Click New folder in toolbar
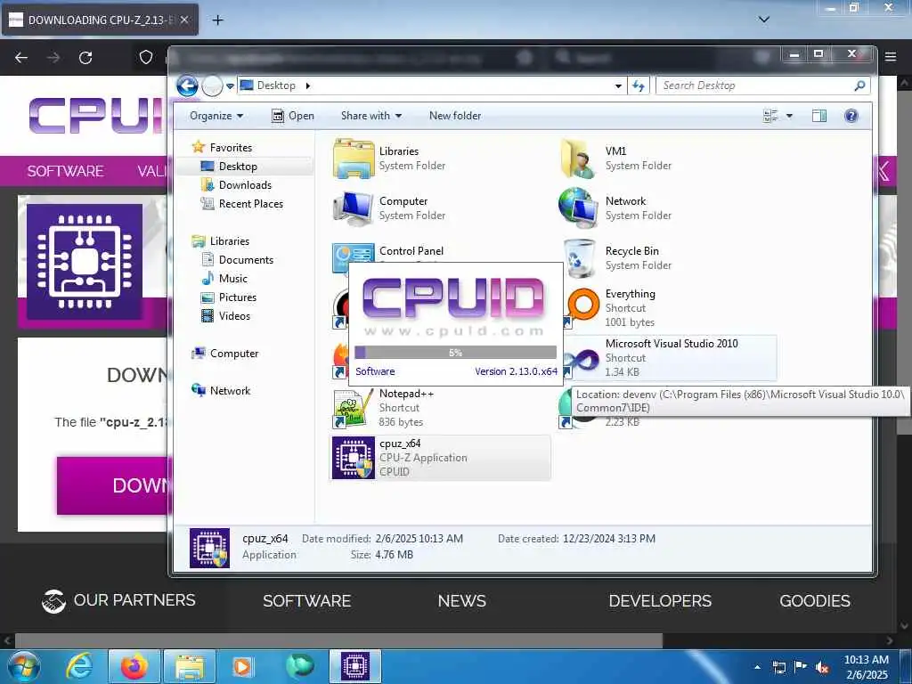Screen dimensions: 912x684 (455, 116)
